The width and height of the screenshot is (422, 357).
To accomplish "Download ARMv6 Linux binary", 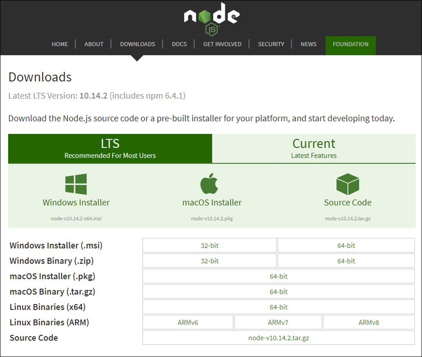I will pyautogui.click(x=188, y=322).
